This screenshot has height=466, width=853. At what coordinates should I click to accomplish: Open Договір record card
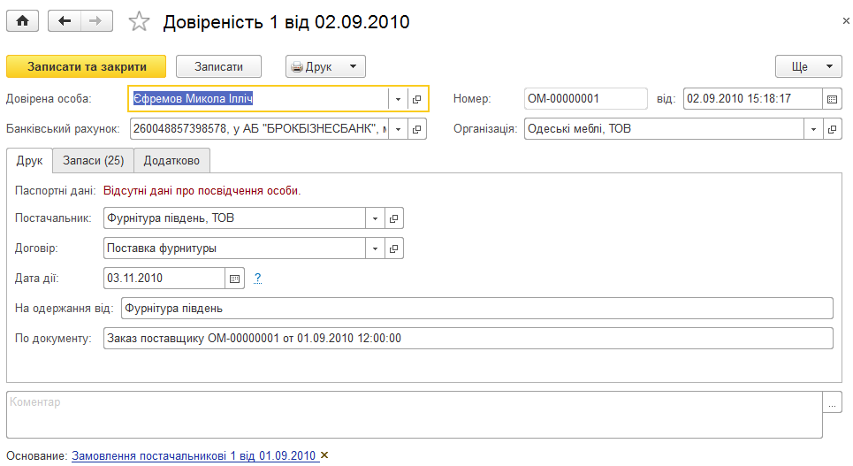tap(394, 248)
